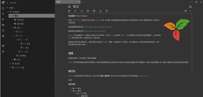Collapse the 示例笔记 tree node

pos(8,12)
